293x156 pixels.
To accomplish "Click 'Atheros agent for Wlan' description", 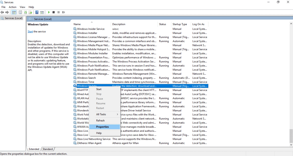I will 125,143.
